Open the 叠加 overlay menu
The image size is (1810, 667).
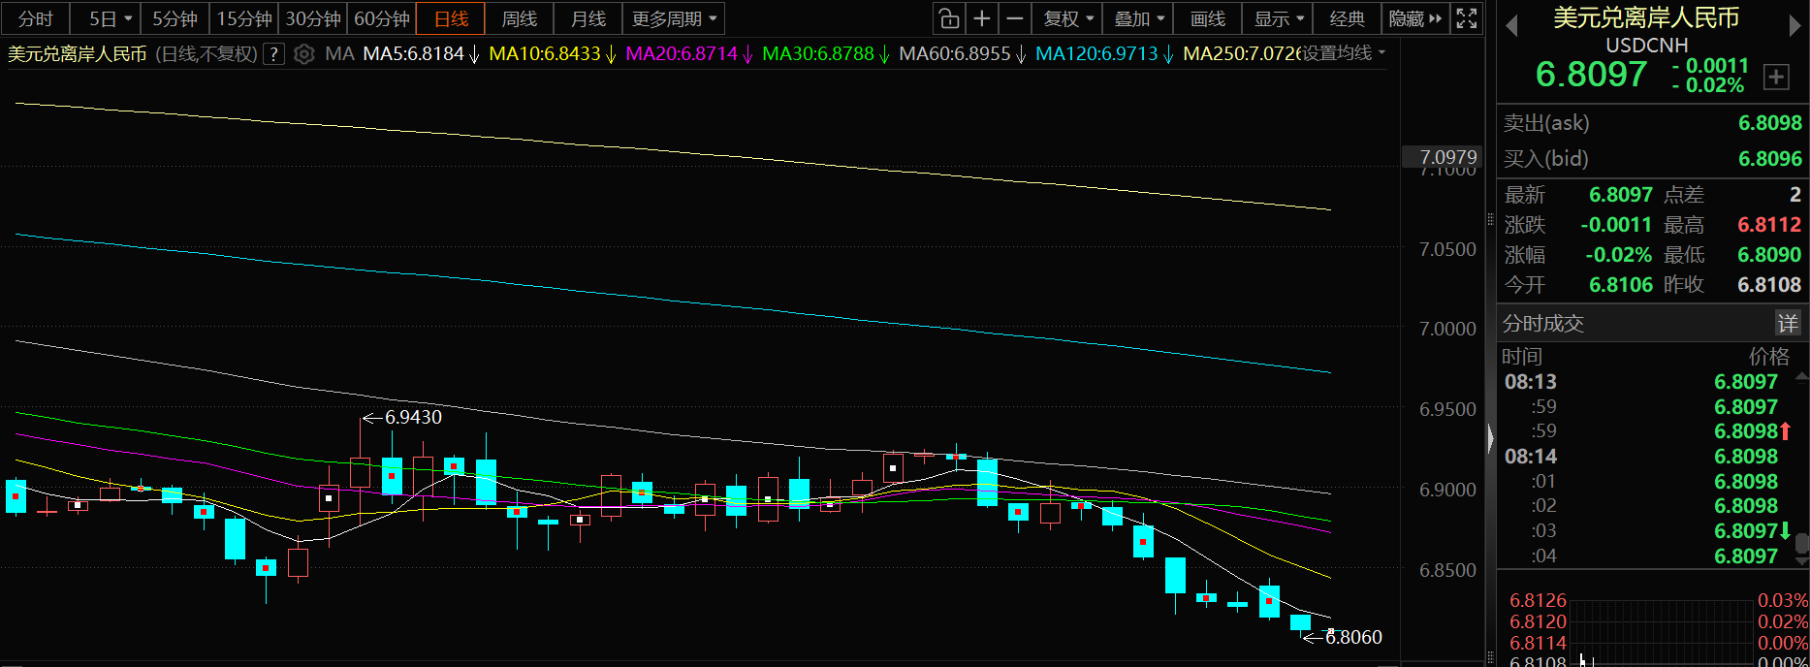pyautogui.click(x=1139, y=18)
